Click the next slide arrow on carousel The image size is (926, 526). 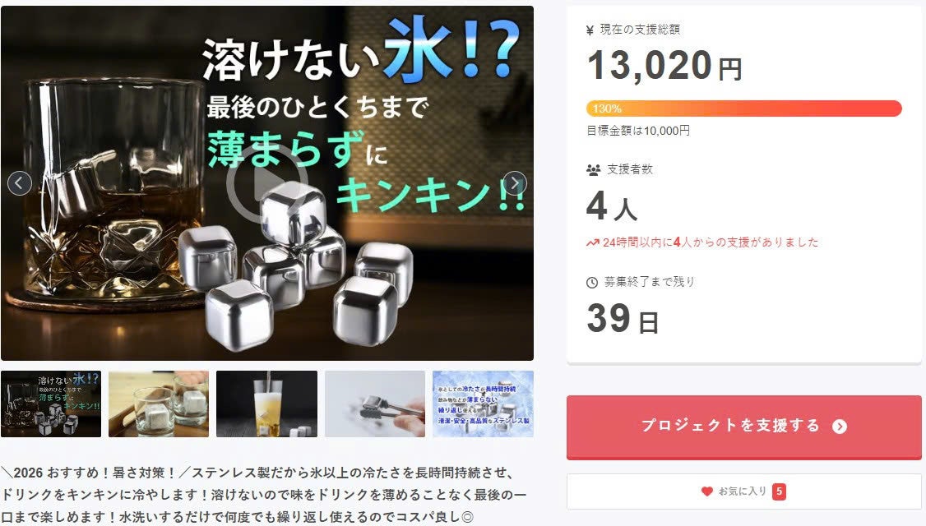point(515,183)
